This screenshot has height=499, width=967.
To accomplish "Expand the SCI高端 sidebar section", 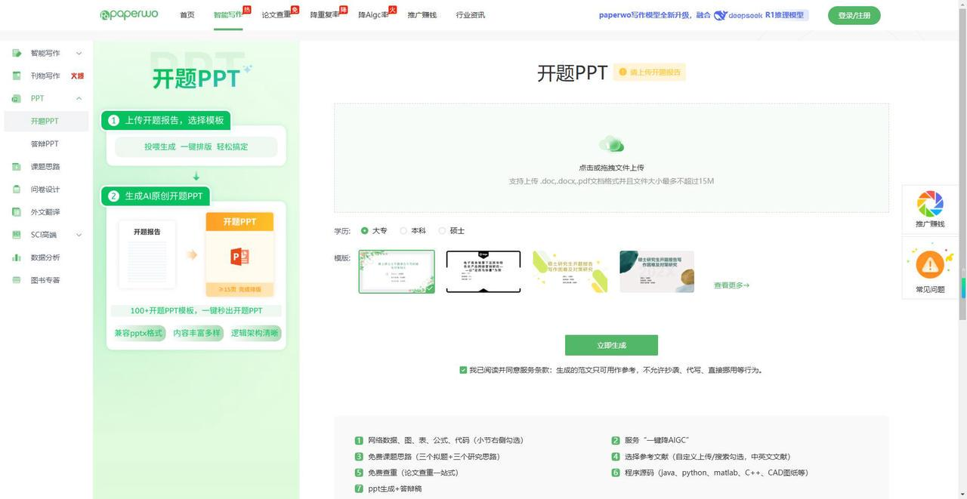I will (x=79, y=235).
